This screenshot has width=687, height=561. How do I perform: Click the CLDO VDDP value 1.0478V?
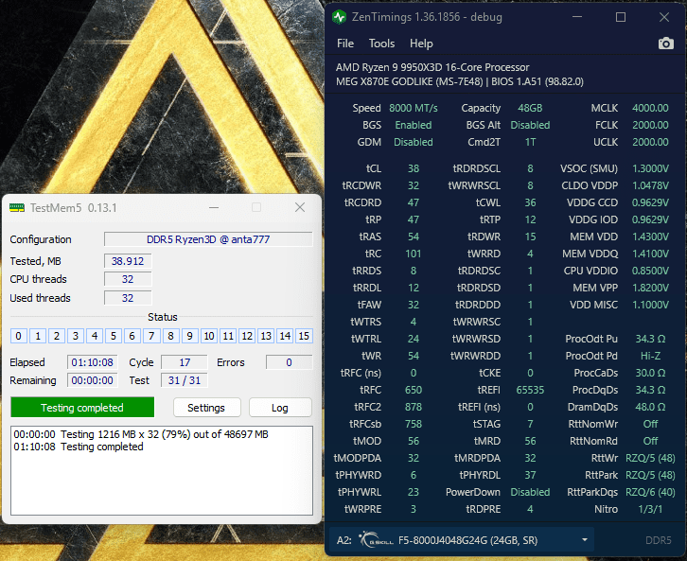coord(650,185)
